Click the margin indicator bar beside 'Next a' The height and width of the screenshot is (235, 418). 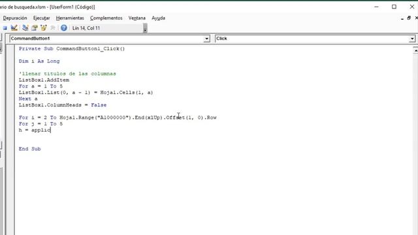(x=10, y=99)
